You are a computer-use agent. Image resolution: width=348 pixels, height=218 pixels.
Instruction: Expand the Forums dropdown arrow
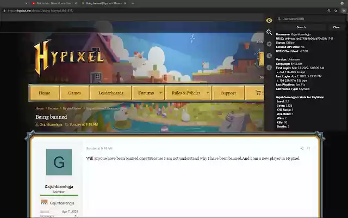click(x=161, y=93)
